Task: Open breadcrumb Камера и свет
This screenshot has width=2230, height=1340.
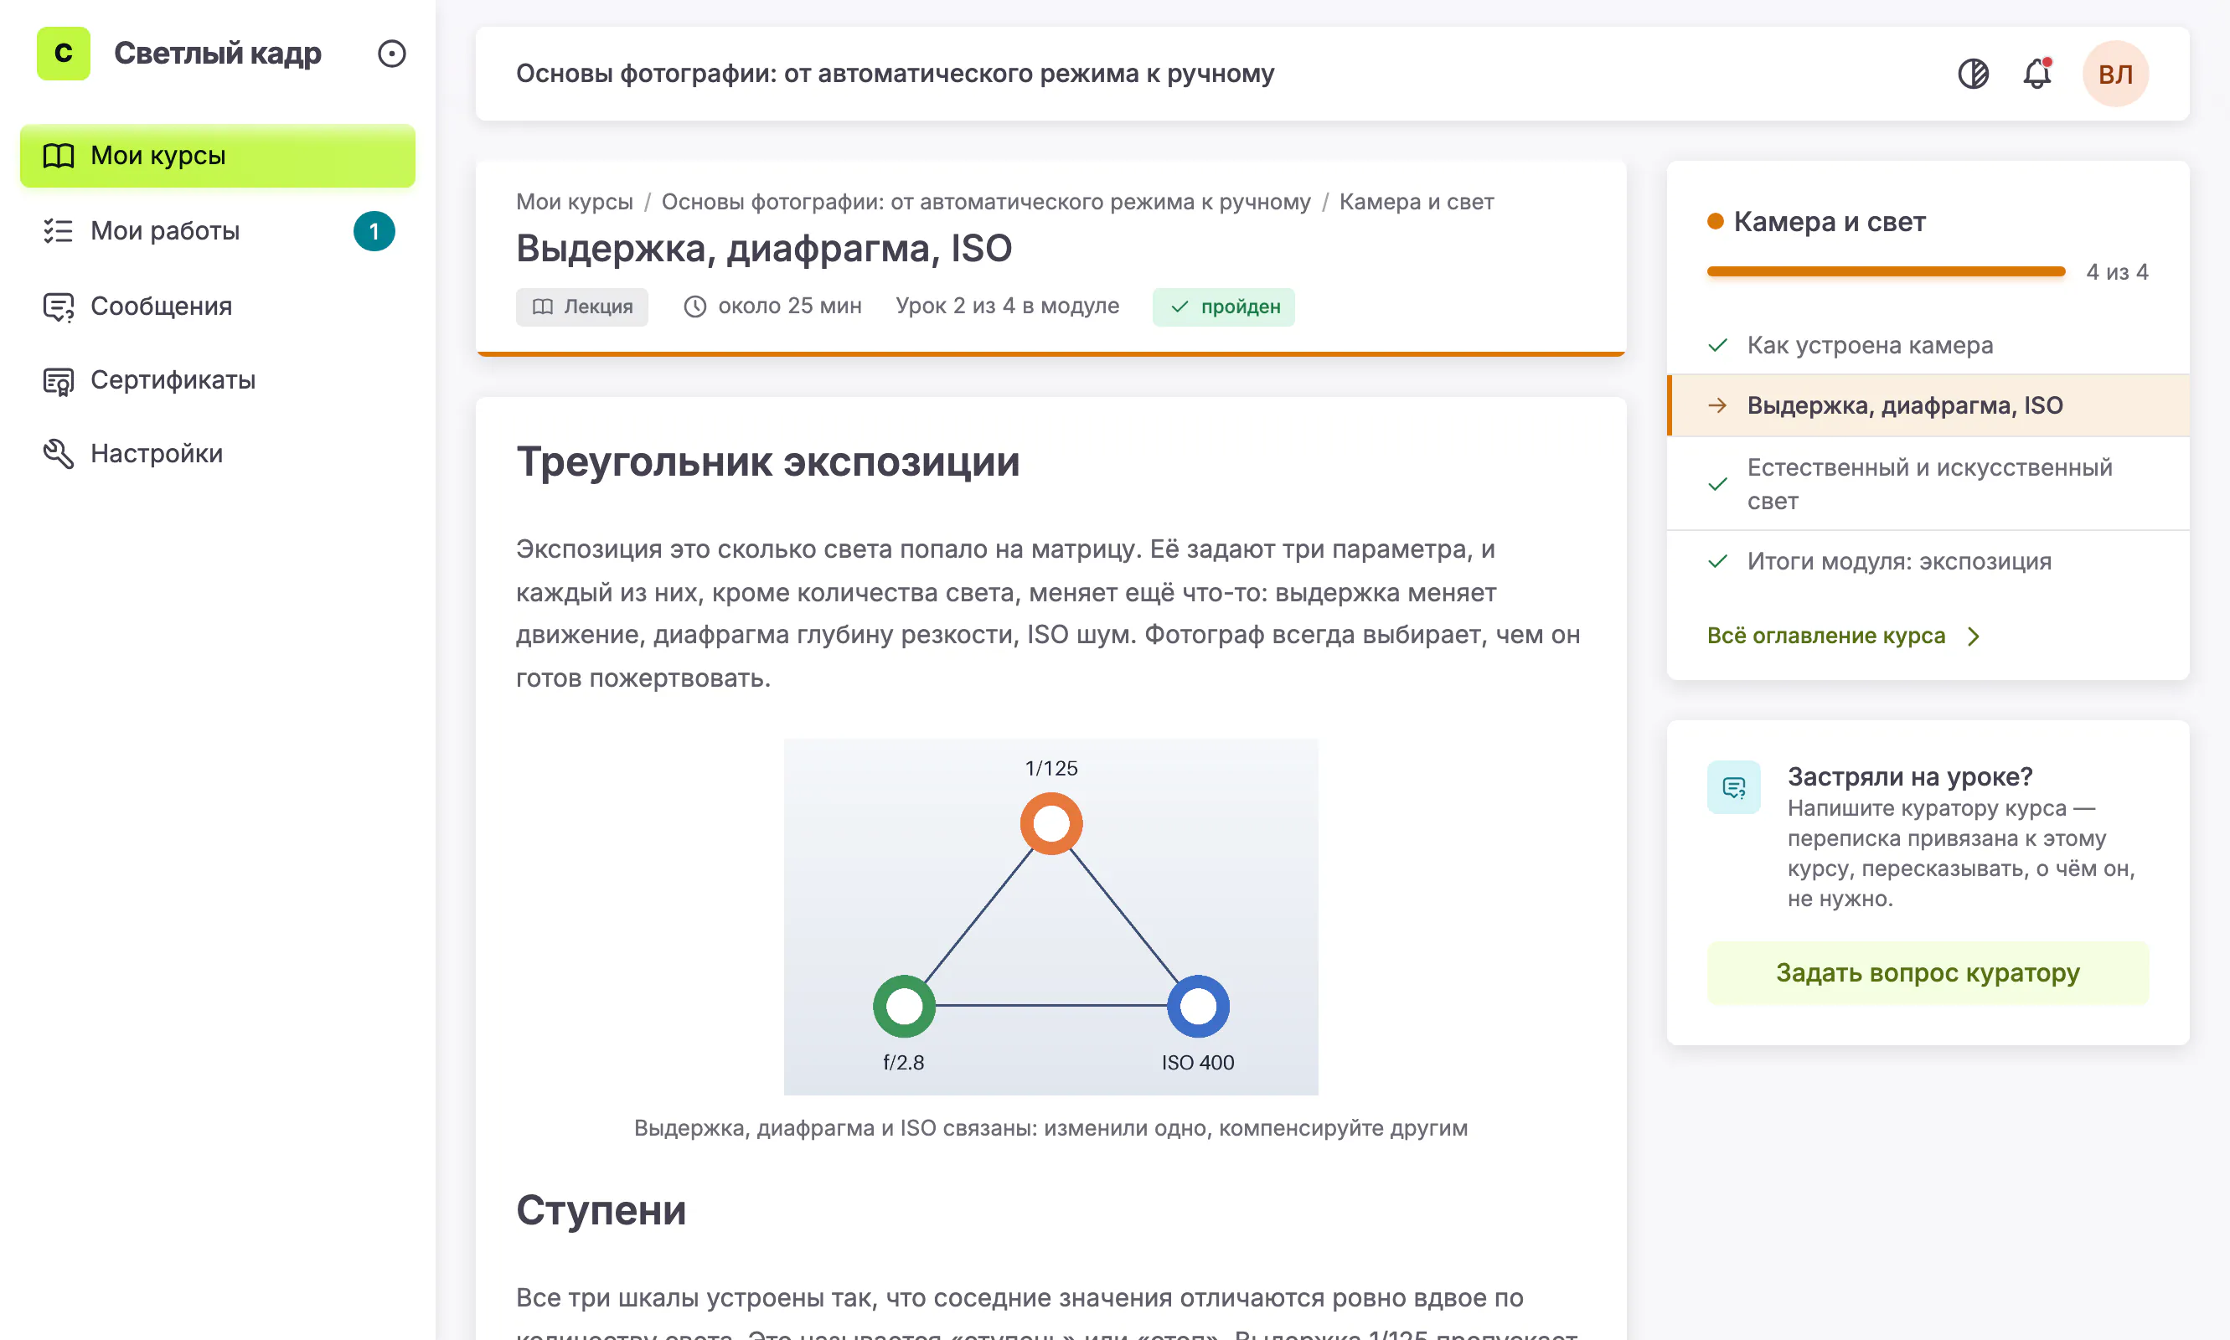Action: point(1417,201)
